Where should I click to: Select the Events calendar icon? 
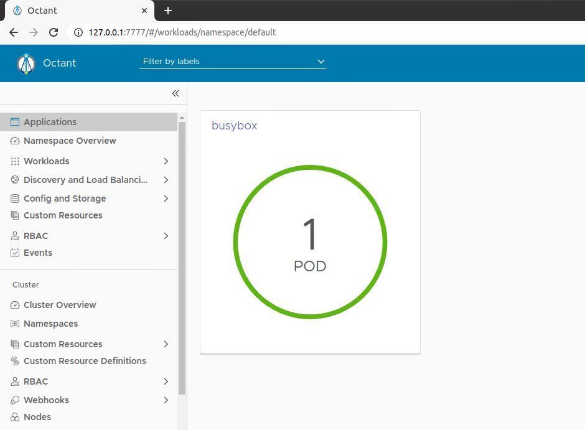(x=14, y=253)
